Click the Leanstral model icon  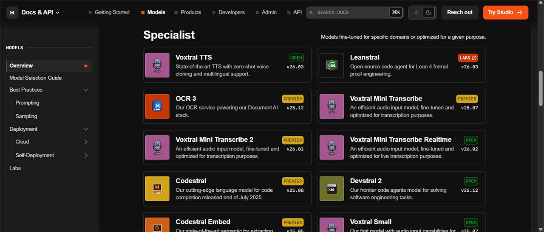pyautogui.click(x=331, y=65)
